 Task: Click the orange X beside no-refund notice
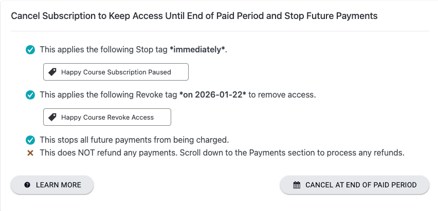tap(30, 153)
